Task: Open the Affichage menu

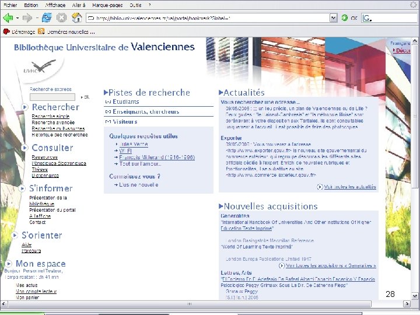Action: coord(55,5)
